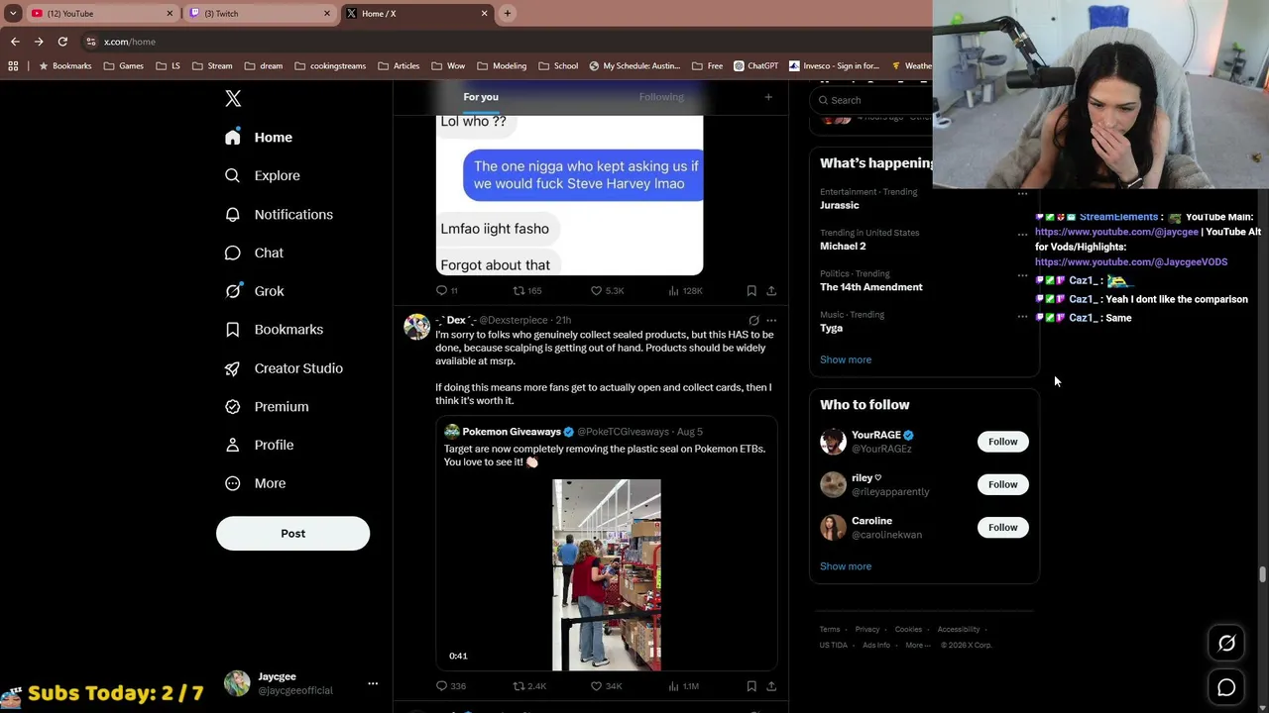Reload the page in the browser

pos(62,42)
